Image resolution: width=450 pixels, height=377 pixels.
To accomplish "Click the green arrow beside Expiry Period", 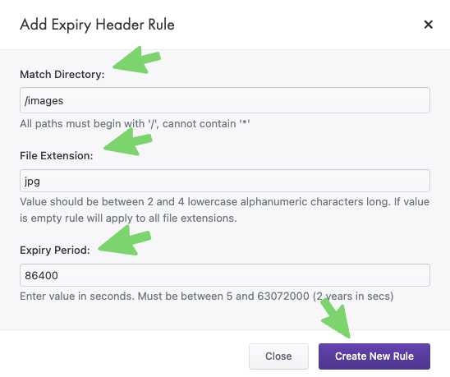I will 125,241.
